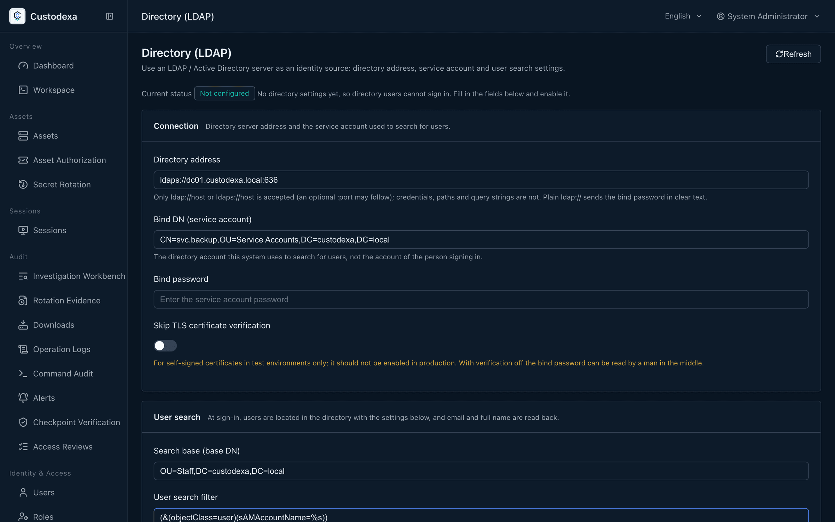Click into the Directory address field
This screenshot has height=522, width=835.
click(481, 180)
